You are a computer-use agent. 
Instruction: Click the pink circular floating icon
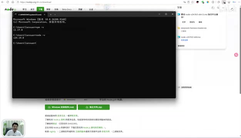tap(236, 55)
